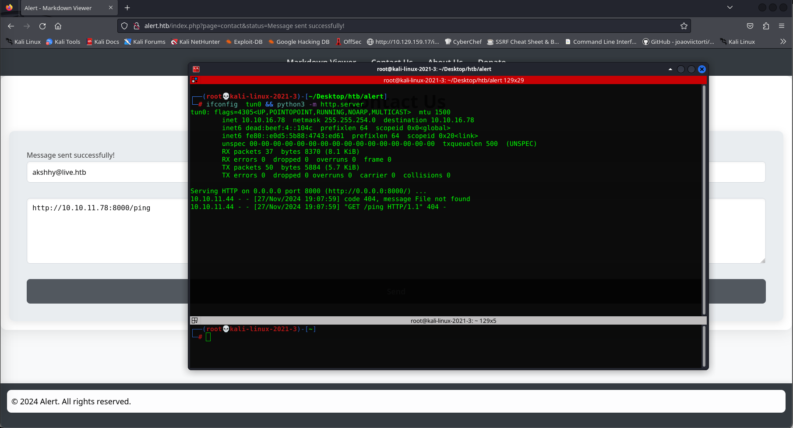Open the tracking protection shield icon

coord(124,26)
